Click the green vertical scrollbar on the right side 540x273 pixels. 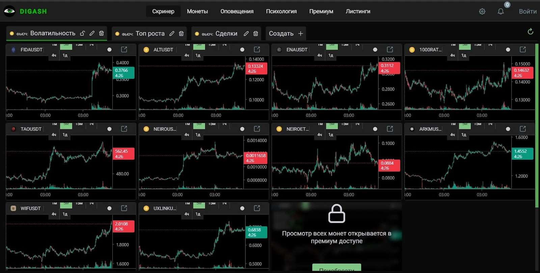click(537, 125)
